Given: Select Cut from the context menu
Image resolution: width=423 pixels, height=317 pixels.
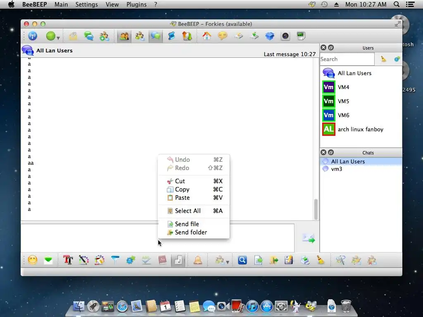Looking at the screenshot, I should click(194, 181).
